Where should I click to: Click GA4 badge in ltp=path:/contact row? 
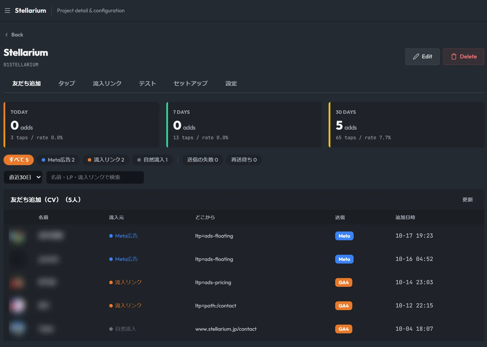pyautogui.click(x=344, y=306)
